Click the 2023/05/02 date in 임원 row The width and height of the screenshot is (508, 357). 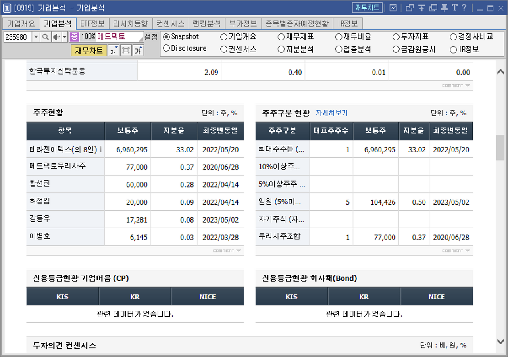click(x=451, y=202)
